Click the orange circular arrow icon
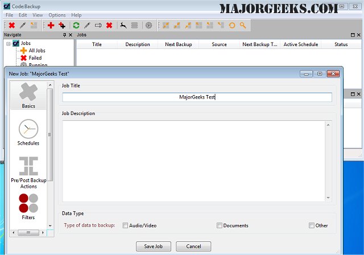This screenshot has height=255, width=364. 232,25
